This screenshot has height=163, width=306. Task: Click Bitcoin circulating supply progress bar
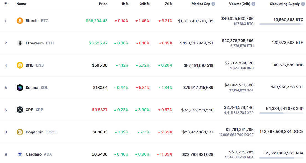281,24
